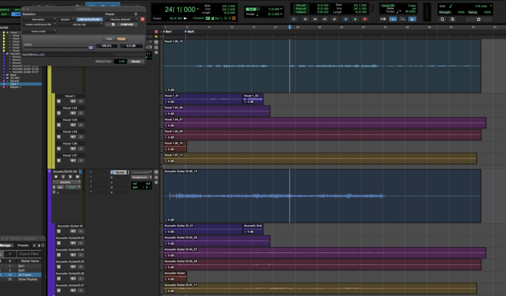Toggle the PEAK mode in AudioSuite Normalize

(x=121, y=39)
